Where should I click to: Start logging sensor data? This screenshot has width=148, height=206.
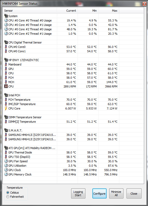tap(78, 194)
